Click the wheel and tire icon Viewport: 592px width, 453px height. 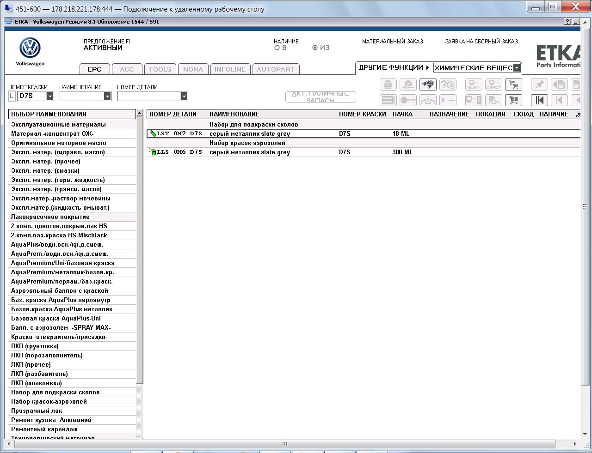(x=408, y=85)
